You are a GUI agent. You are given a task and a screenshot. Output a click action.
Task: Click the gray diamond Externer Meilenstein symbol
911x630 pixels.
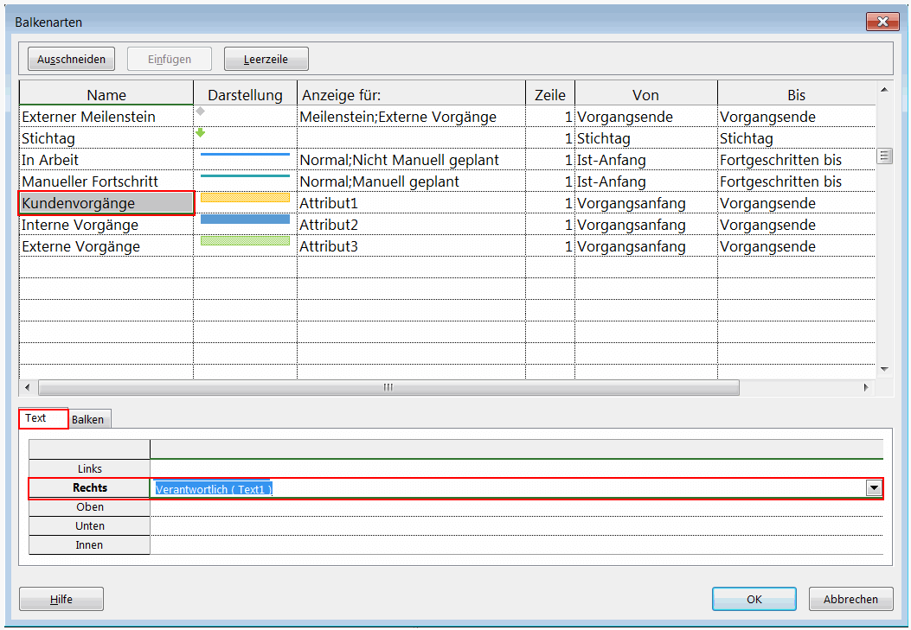point(201,111)
